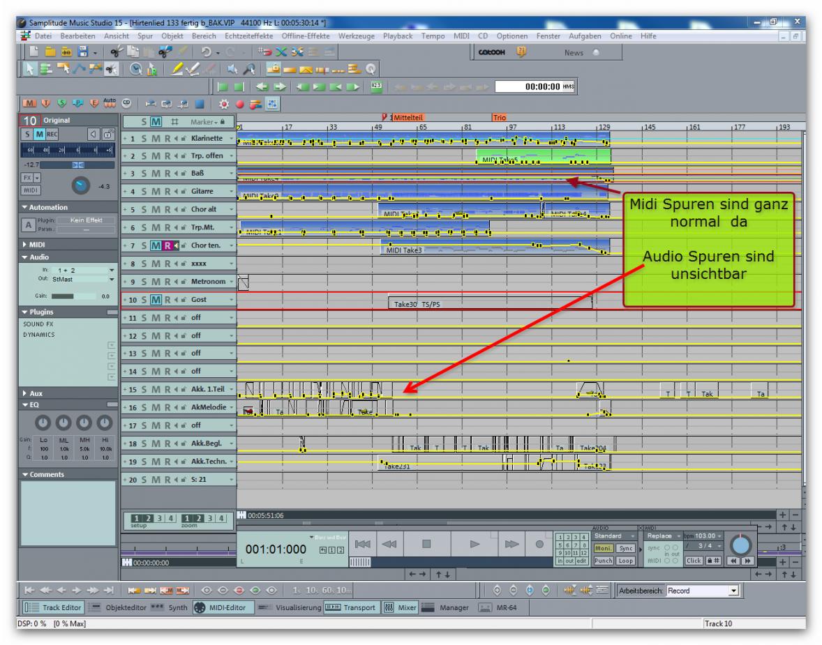Viewport: 822px width, 645px height.
Task: Start playback with the transport play button
Action: click(474, 545)
